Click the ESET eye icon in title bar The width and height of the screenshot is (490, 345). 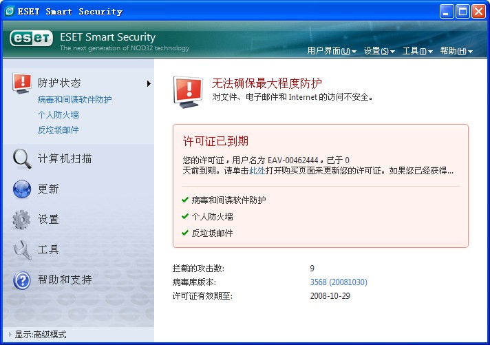tap(10, 11)
